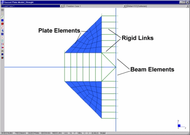The height and width of the screenshot is (135, 190).
Task: Click the dark blue square icon
Action: click(x=2, y=54)
